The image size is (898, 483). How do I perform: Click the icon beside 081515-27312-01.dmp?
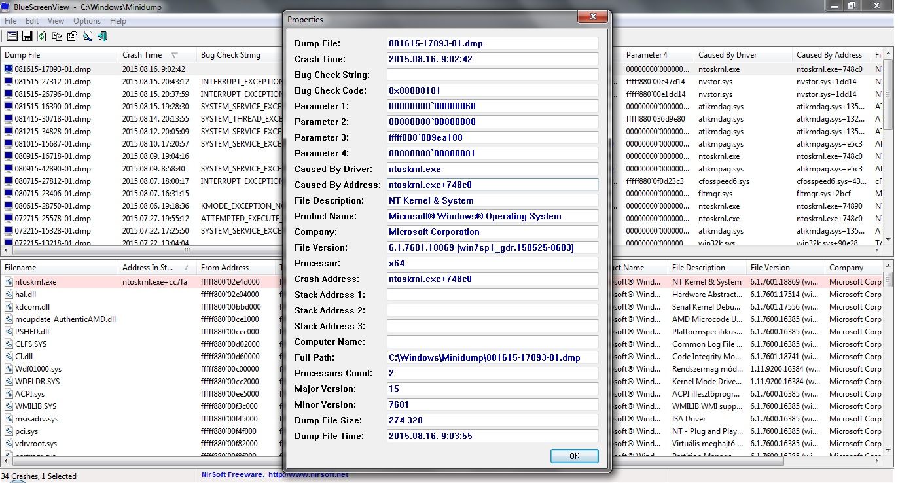tap(9, 82)
